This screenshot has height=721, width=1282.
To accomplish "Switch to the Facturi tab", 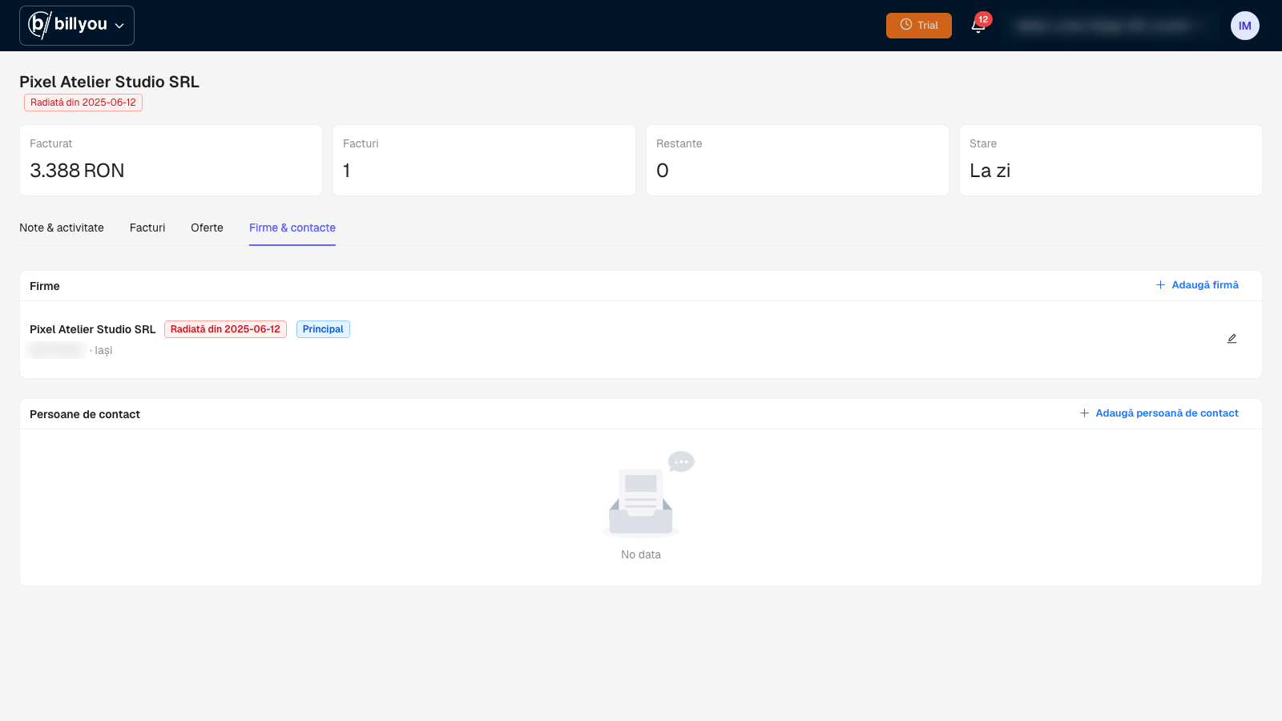I will pyautogui.click(x=147, y=228).
